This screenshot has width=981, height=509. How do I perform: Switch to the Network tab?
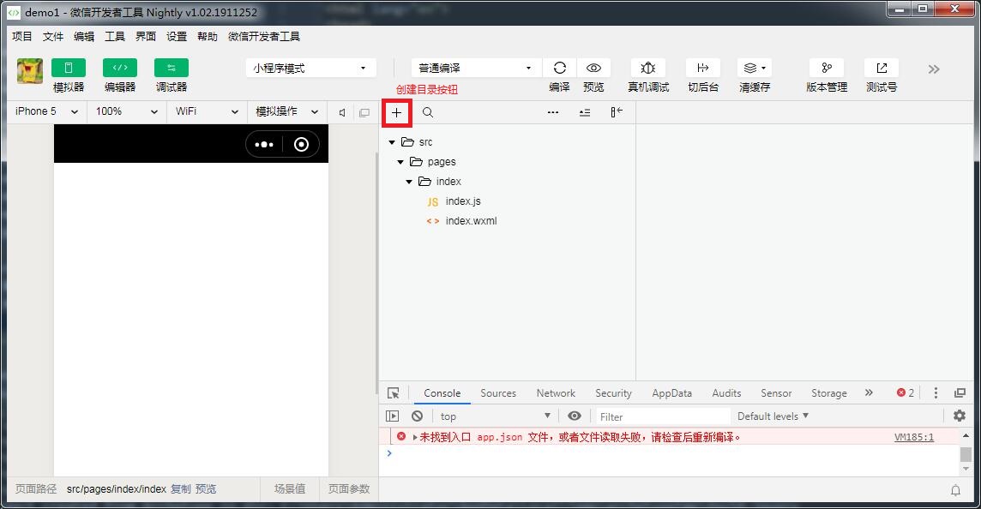[x=555, y=392]
